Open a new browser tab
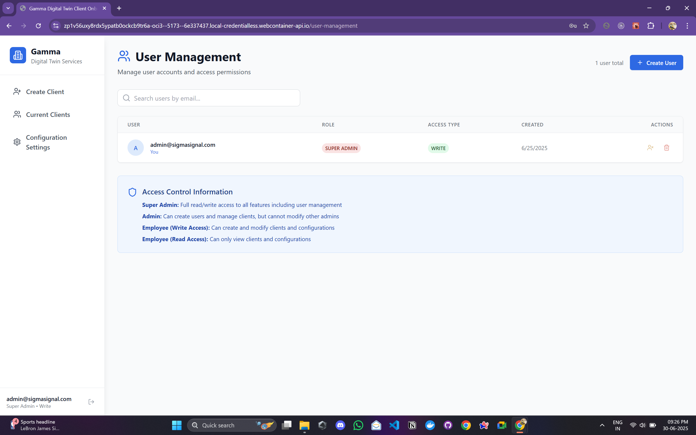Screen dimensions: 696x435 (x=119, y=8)
